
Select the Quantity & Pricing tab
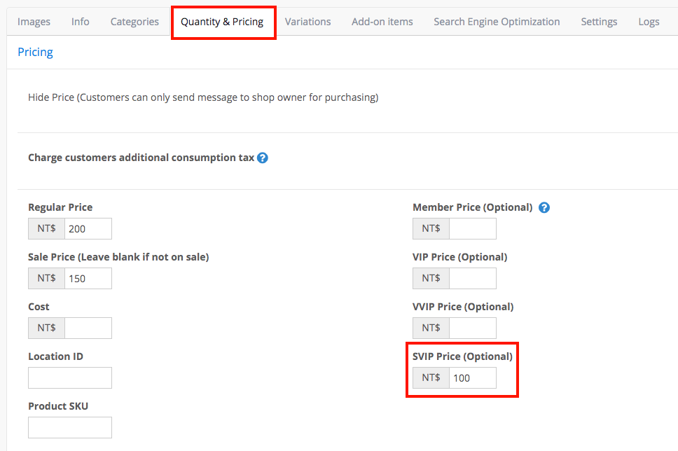(x=222, y=22)
